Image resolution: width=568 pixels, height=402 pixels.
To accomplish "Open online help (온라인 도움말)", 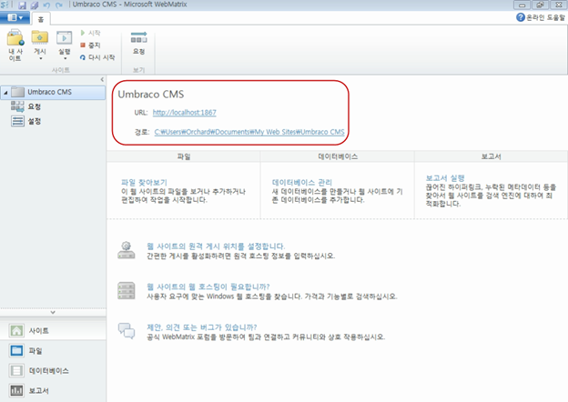I will pos(541,17).
